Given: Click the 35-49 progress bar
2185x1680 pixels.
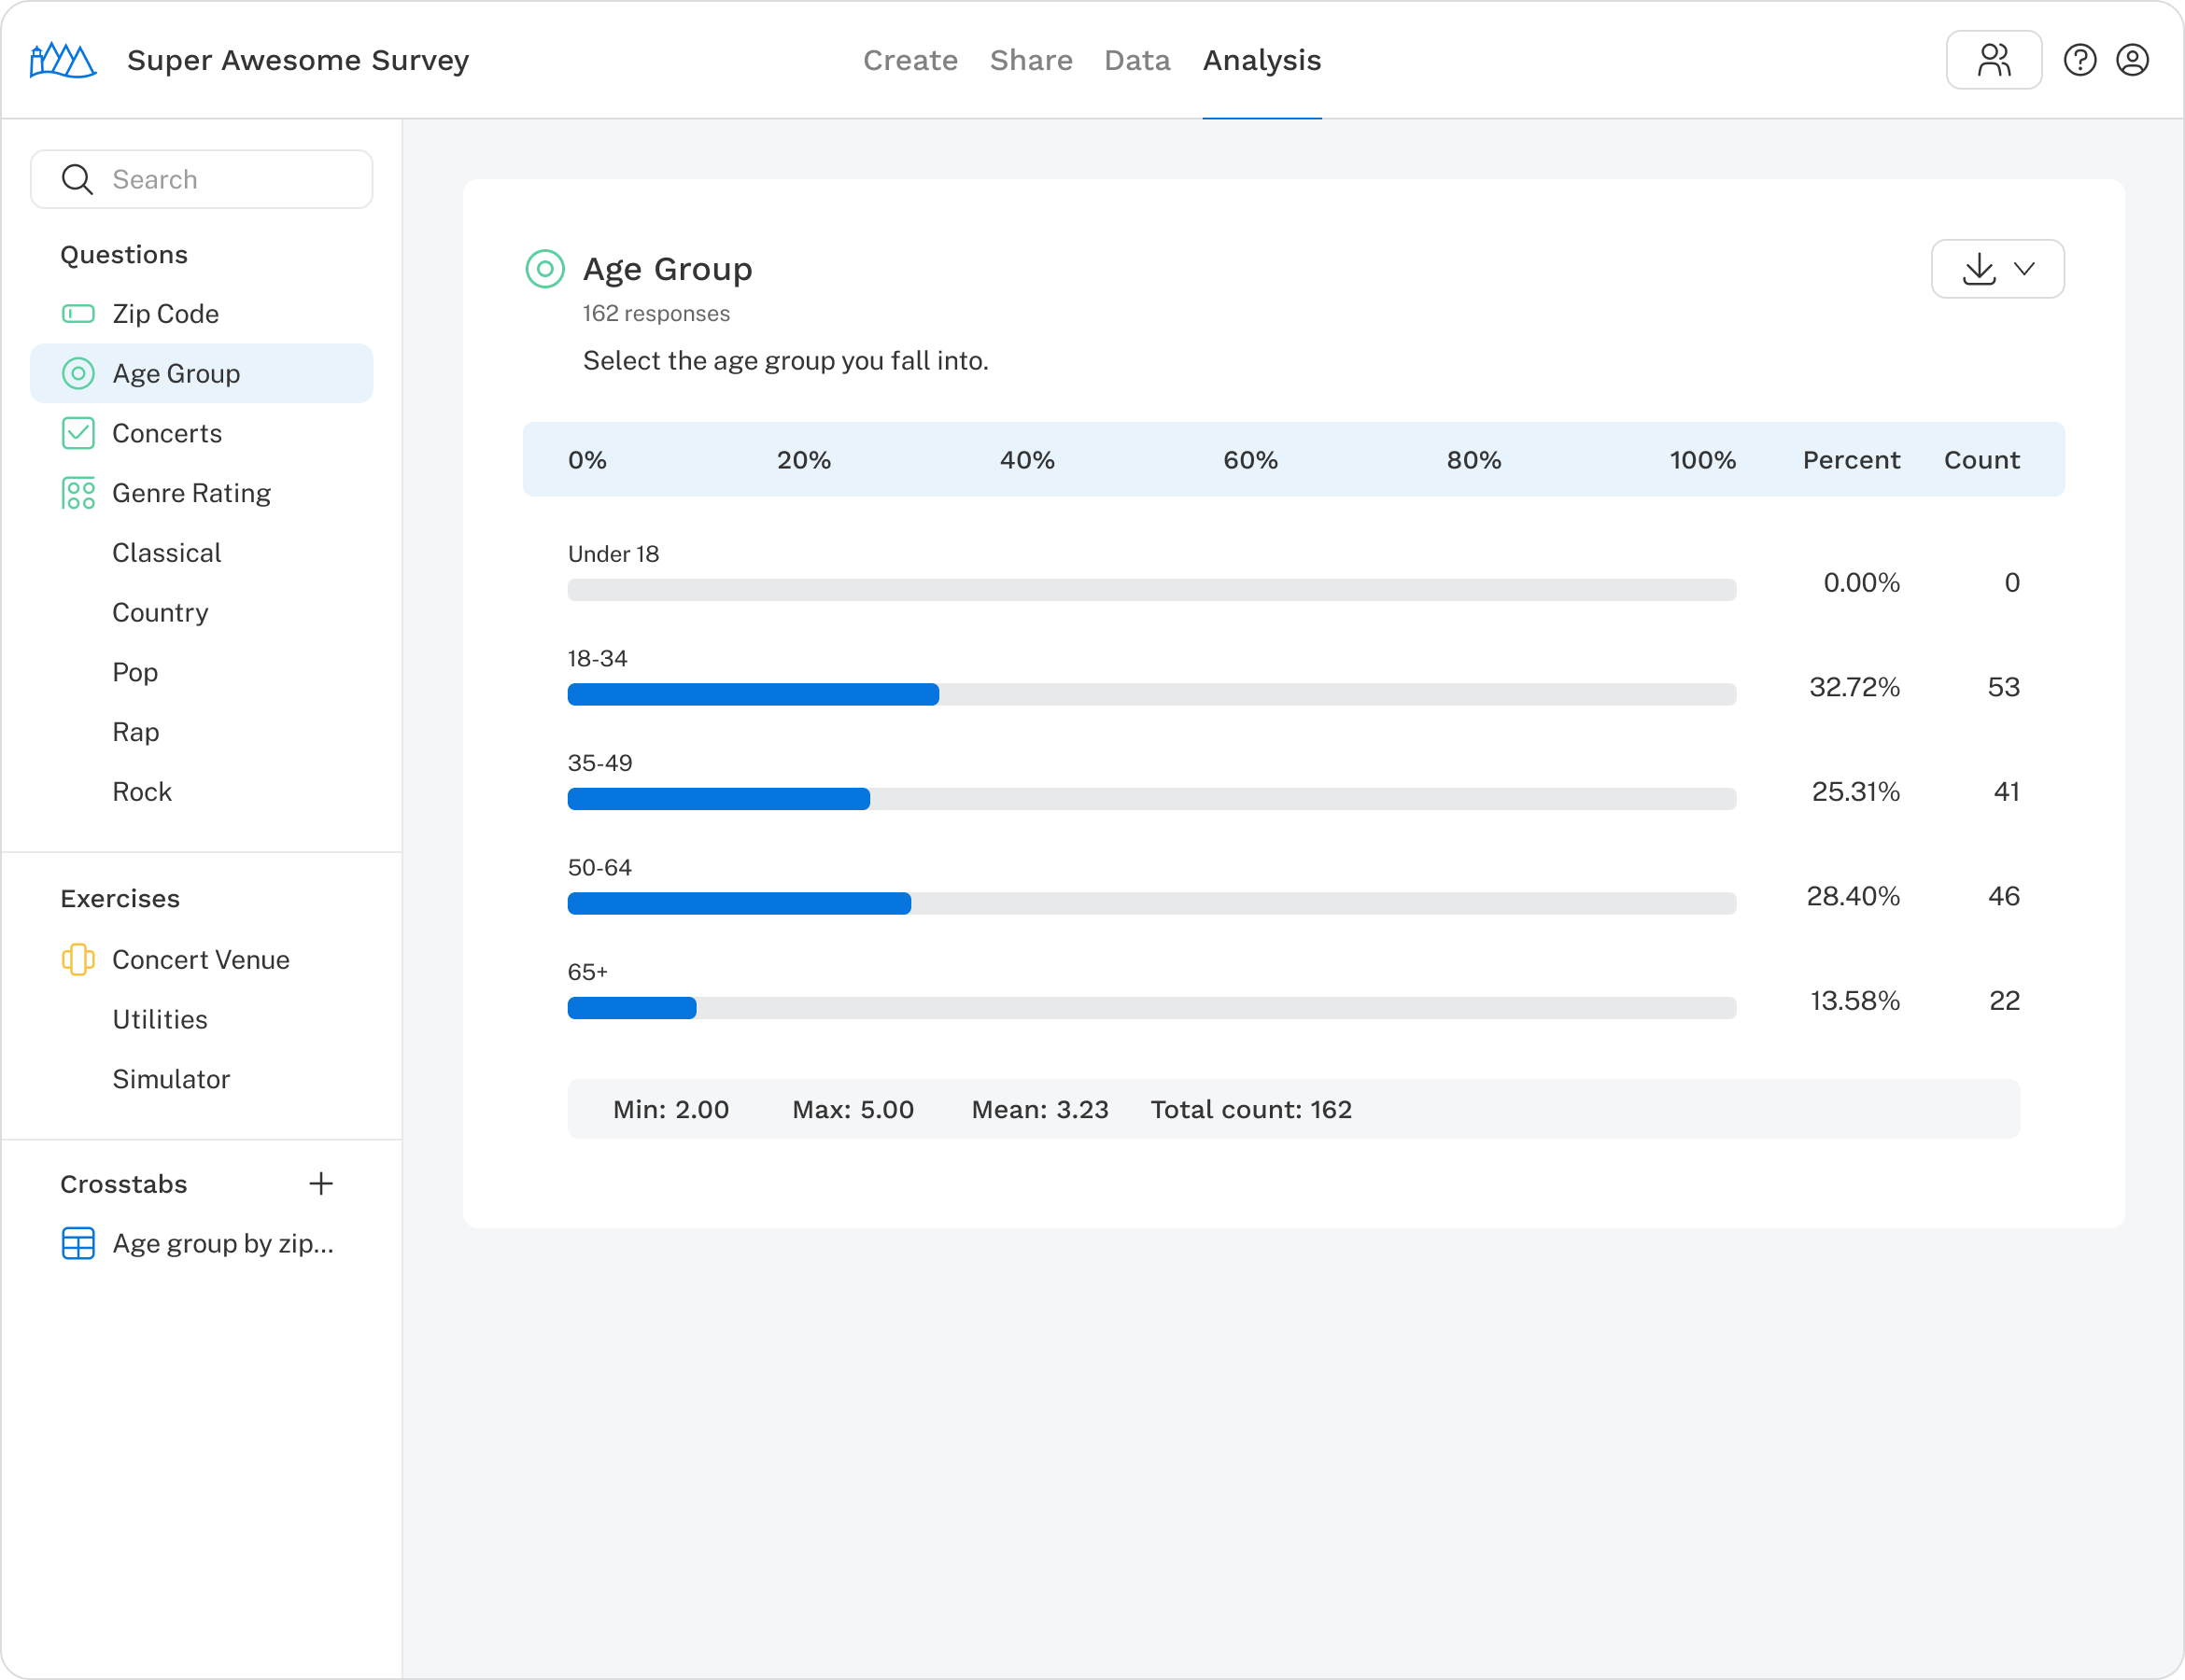Looking at the screenshot, I should point(1151,799).
